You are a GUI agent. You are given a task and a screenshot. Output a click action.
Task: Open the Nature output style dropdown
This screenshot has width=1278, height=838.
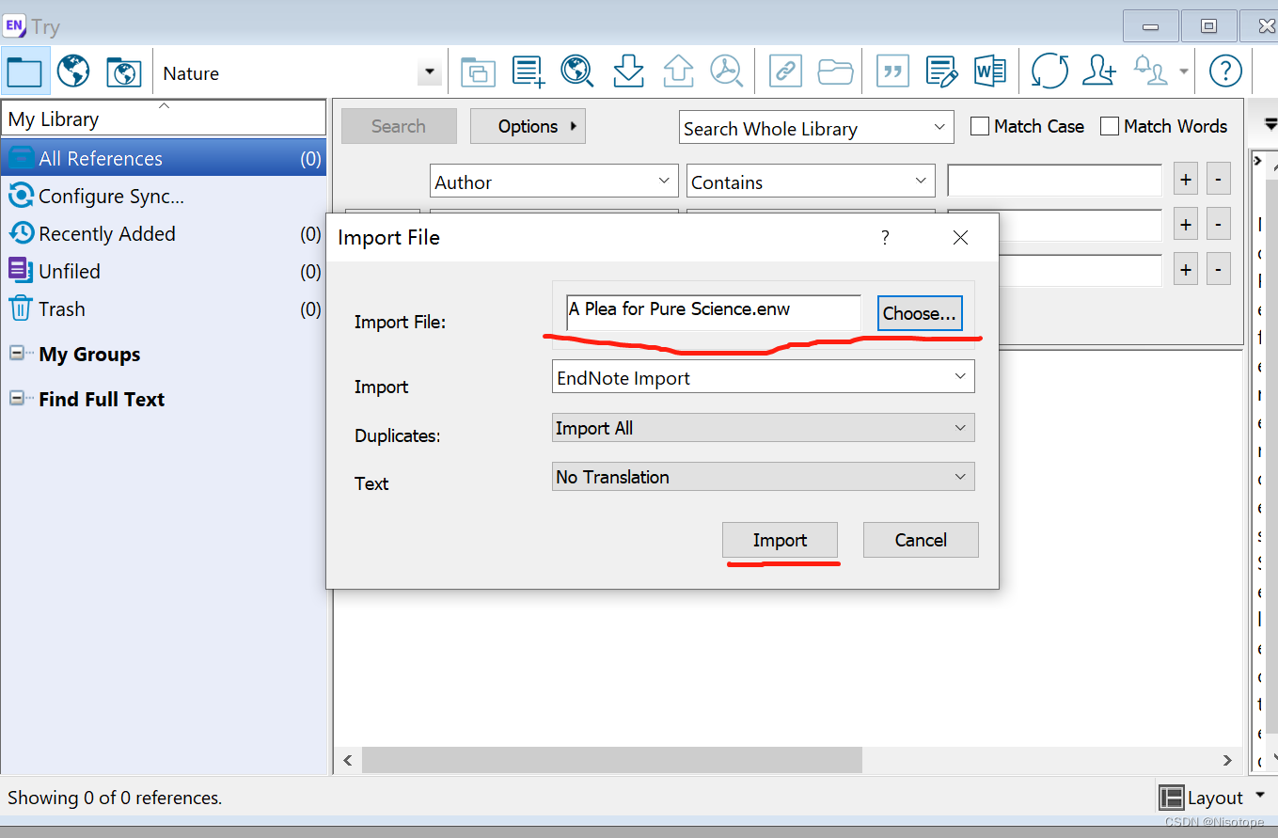click(x=430, y=72)
